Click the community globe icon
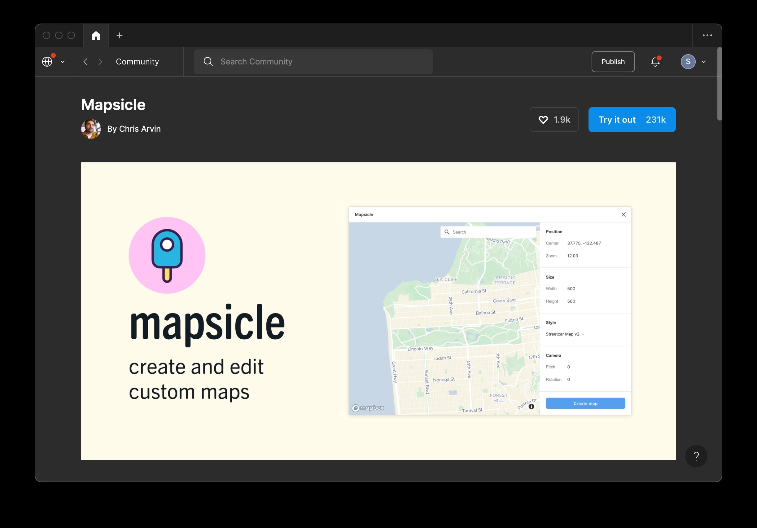Viewport: 757px width, 528px height. tap(48, 61)
